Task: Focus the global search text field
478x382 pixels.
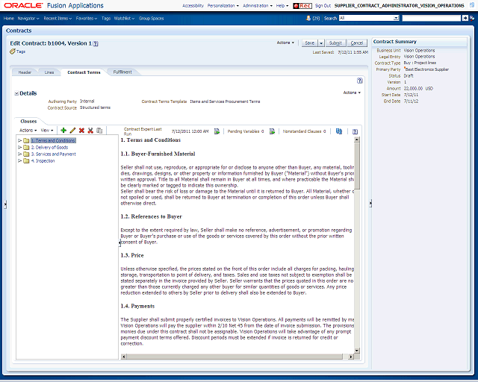Action: (432, 18)
